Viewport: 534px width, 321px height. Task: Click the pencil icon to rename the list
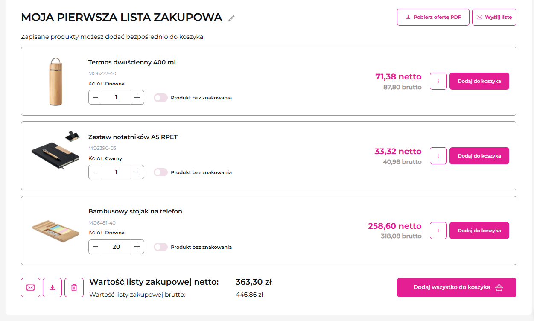231,18
